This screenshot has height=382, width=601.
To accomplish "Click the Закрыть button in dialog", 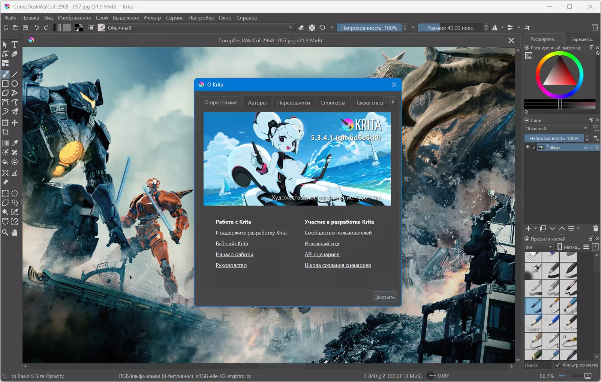I will click(385, 297).
